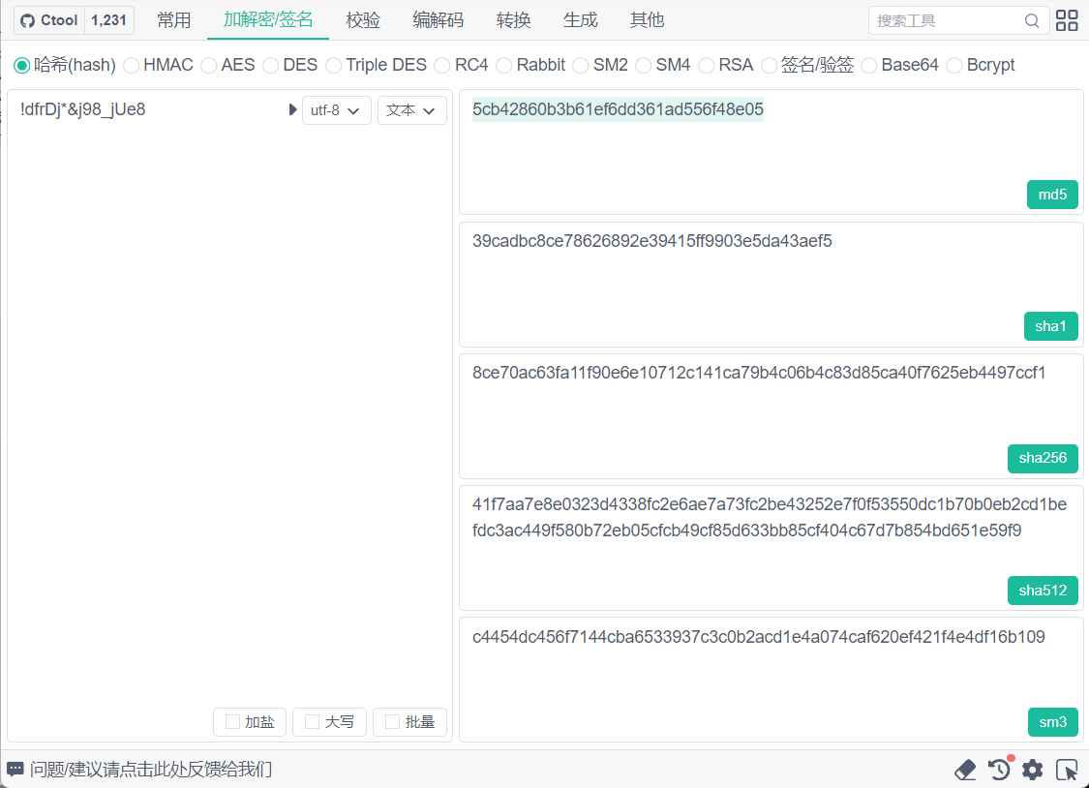The height and width of the screenshot is (788, 1089).
Task: Switch to the 其他 tab
Action: pos(648,20)
